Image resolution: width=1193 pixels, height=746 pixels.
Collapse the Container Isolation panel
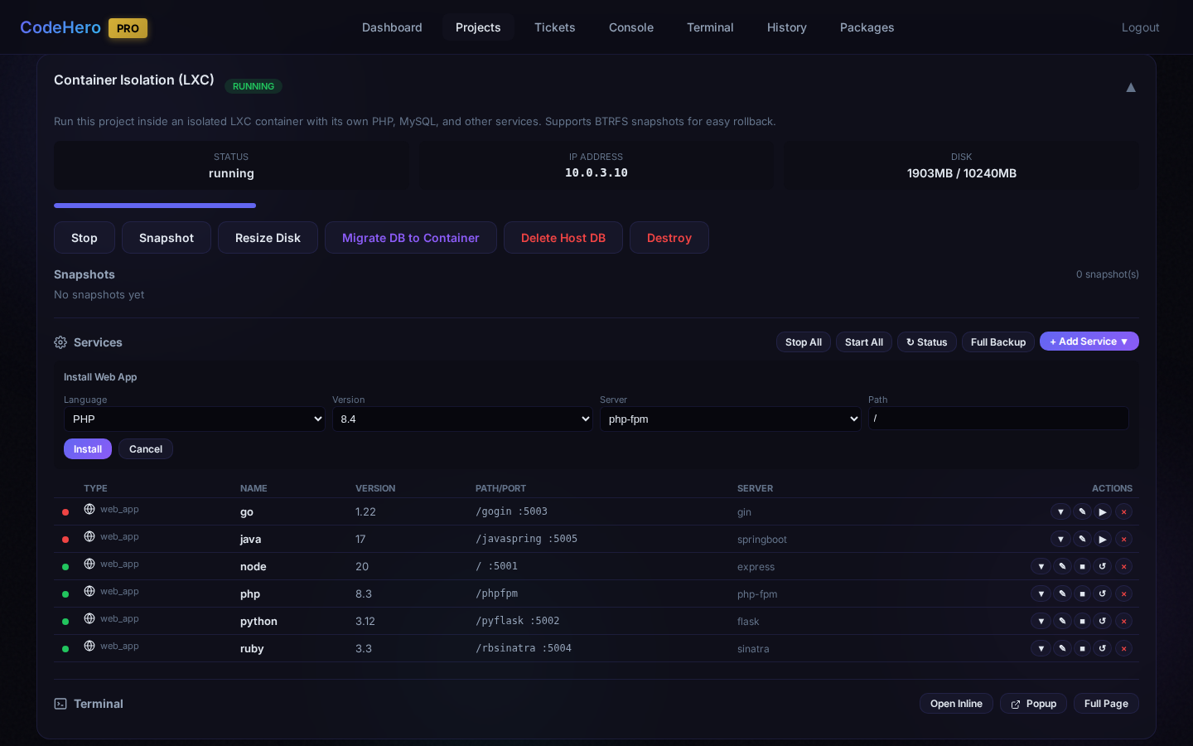pos(1130,88)
